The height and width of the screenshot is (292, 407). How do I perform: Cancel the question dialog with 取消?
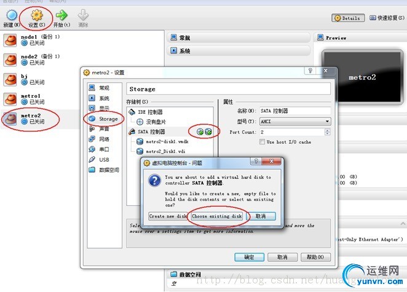[261, 216]
